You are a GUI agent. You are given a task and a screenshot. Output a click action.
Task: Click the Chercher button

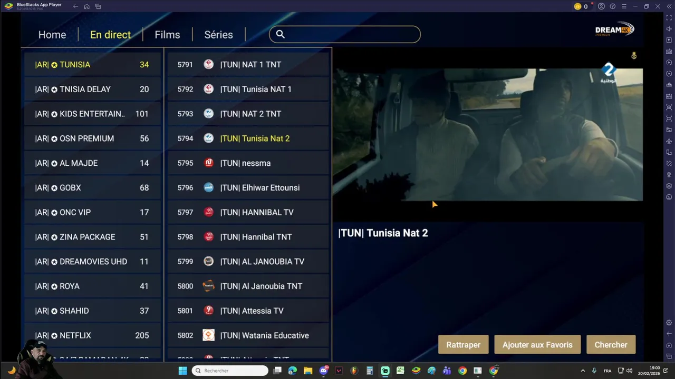(x=611, y=345)
